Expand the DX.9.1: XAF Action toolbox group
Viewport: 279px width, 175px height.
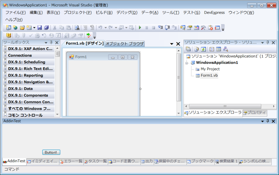click(5, 49)
